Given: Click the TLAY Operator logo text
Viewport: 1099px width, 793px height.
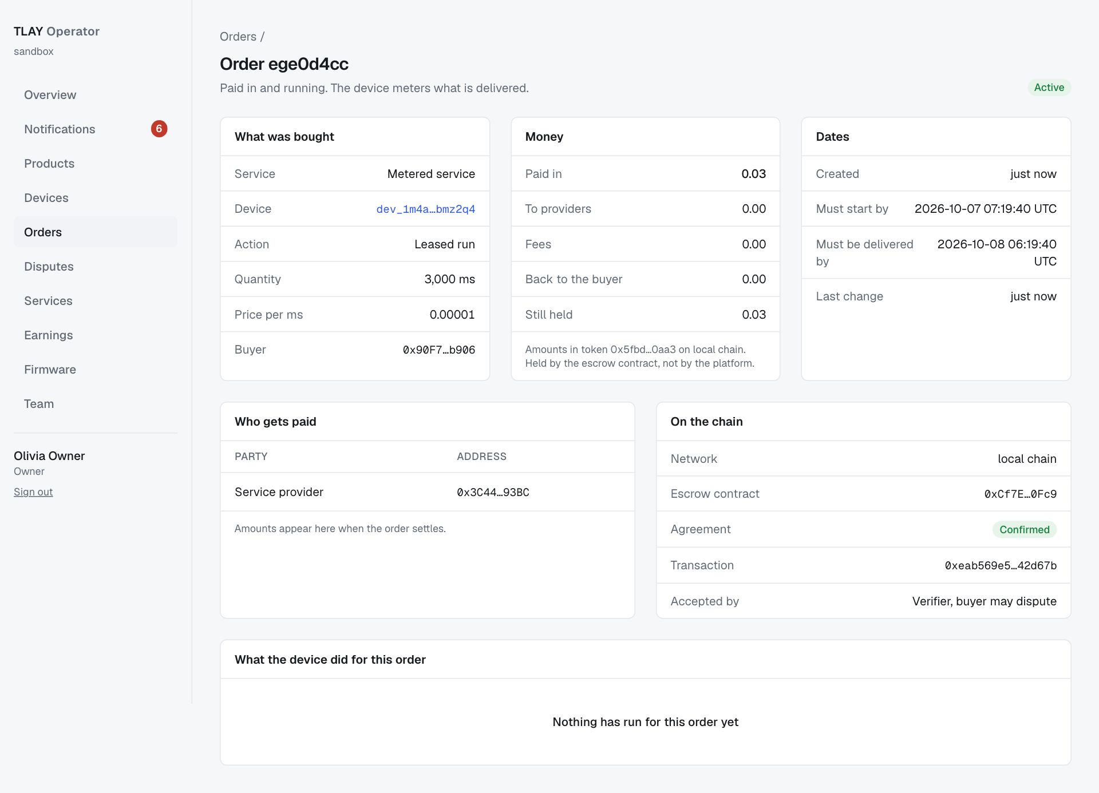Looking at the screenshot, I should [x=57, y=31].
